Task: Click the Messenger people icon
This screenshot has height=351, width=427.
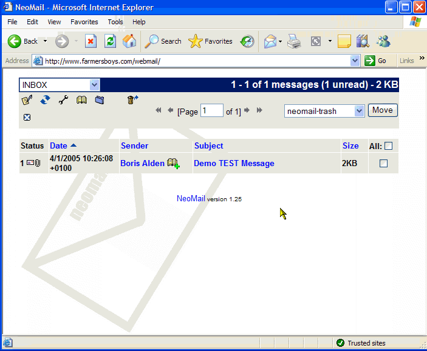Action: click(x=383, y=41)
